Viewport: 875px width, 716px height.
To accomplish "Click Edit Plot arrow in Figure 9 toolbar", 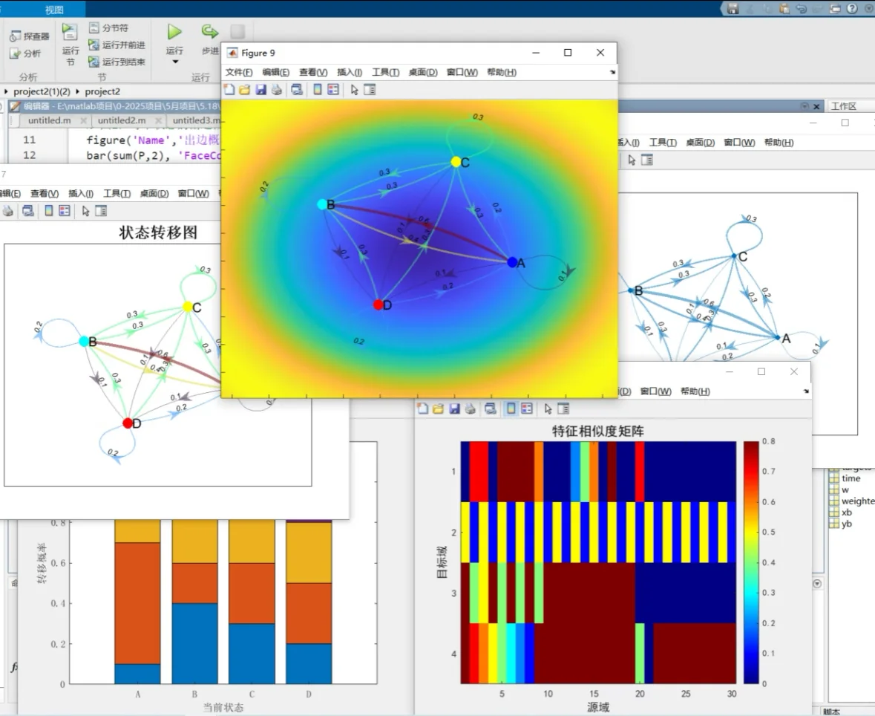I will [354, 89].
